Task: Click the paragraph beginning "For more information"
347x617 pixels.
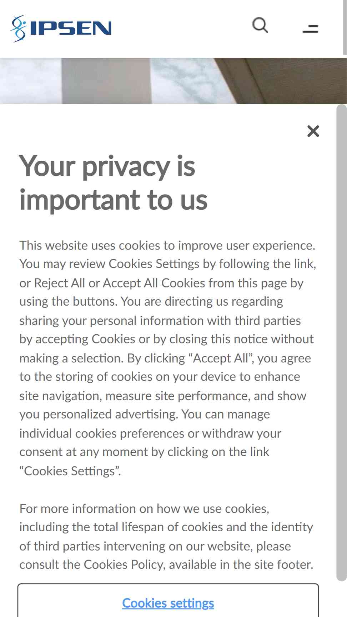Action: (x=166, y=537)
